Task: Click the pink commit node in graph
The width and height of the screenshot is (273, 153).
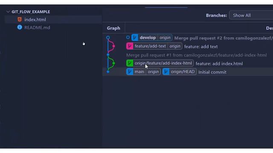Action: (114, 46)
